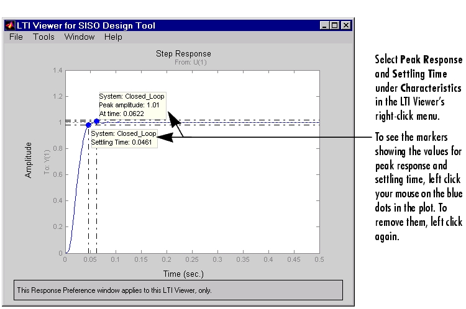Viewport: 466px width, 309px height.
Task: Click the peak response blue dot
Action: click(96, 121)
